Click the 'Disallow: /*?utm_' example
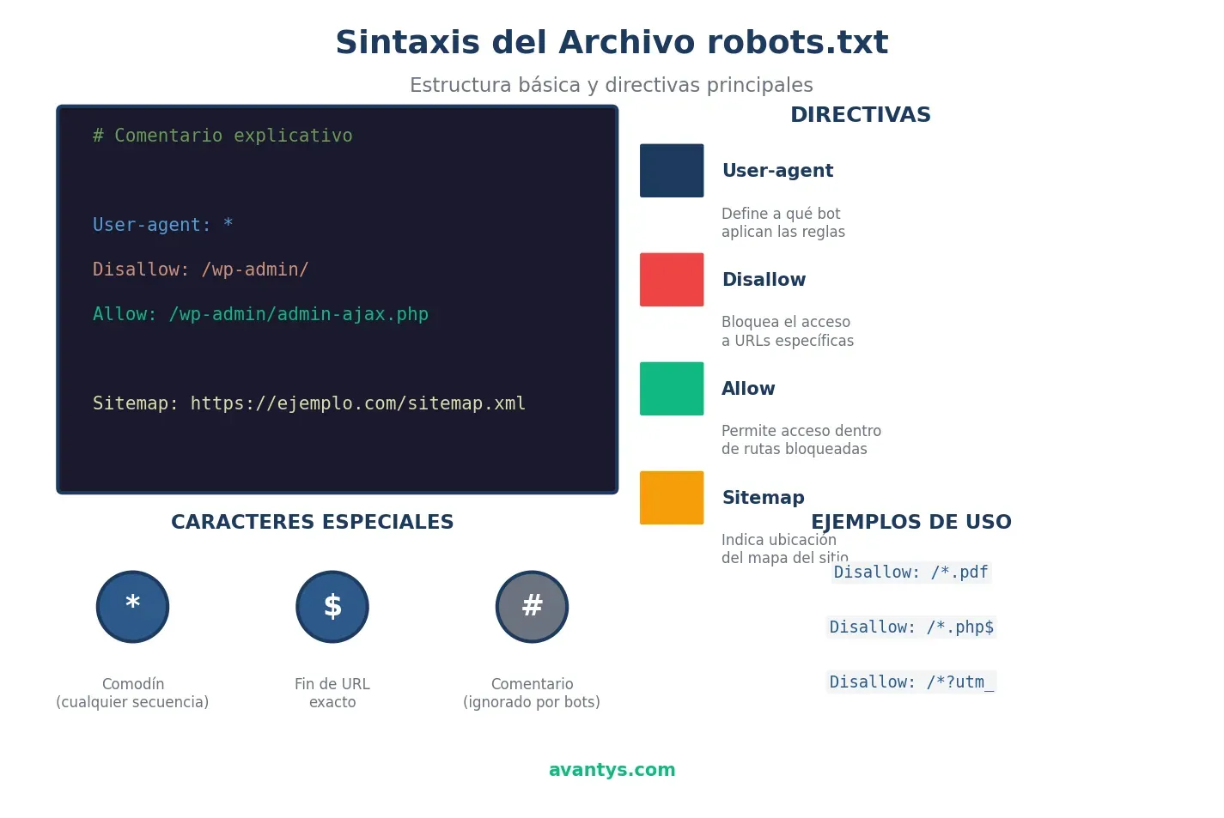 pos(911,682)
